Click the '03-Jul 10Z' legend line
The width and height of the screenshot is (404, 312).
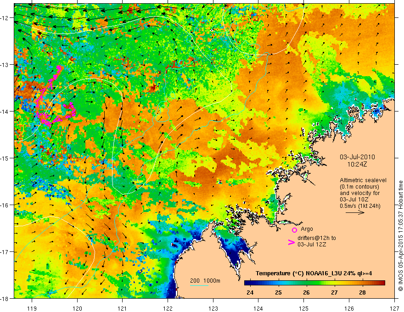tap(354, 200)
